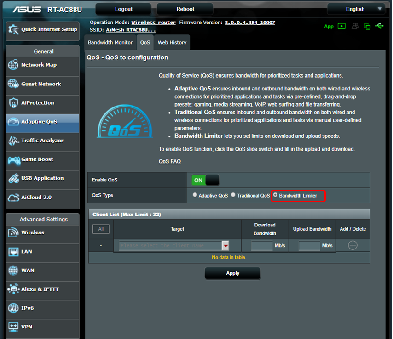This screenshot has height=339, width=393.
Task: Click the Wireless router operation mode link
Action: (153, 23)
